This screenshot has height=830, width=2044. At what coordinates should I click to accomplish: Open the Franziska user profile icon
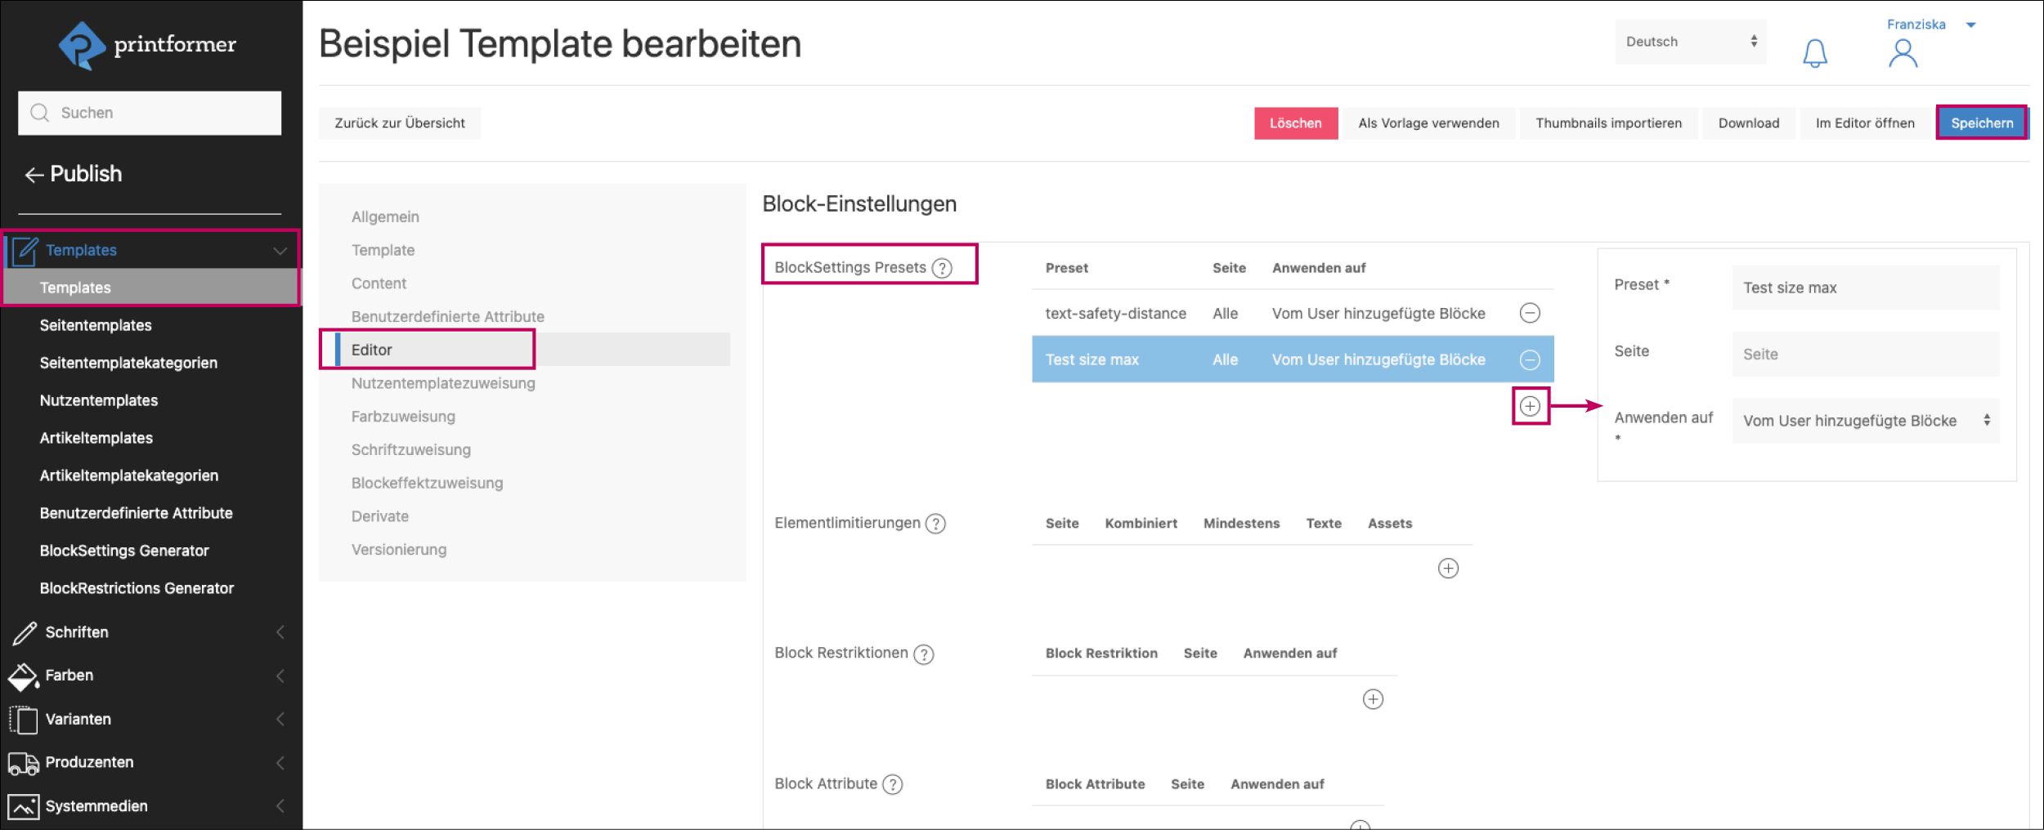tap(1903, 54)
